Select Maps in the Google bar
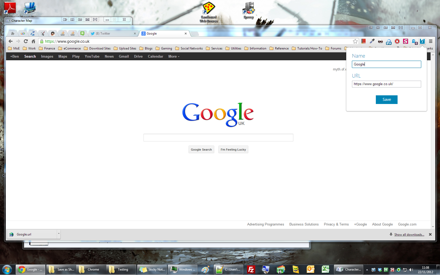This screenshot has height=275, width=440. (63, 56)
